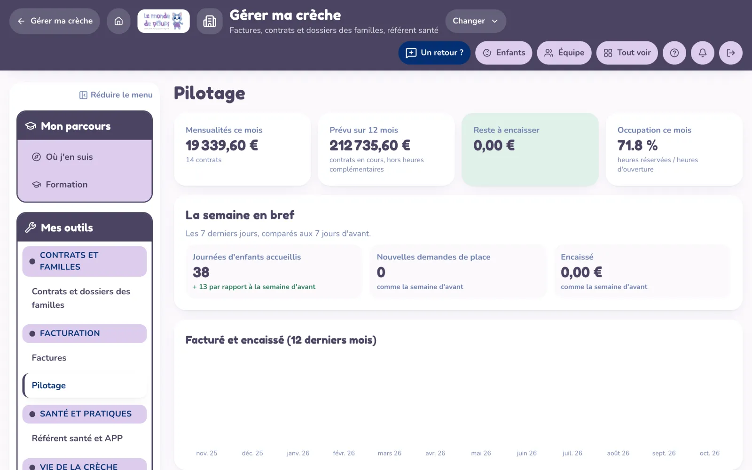Click the Journées d'enfants accueillis value 38
The image size is (752, 470).
[201, 273]
